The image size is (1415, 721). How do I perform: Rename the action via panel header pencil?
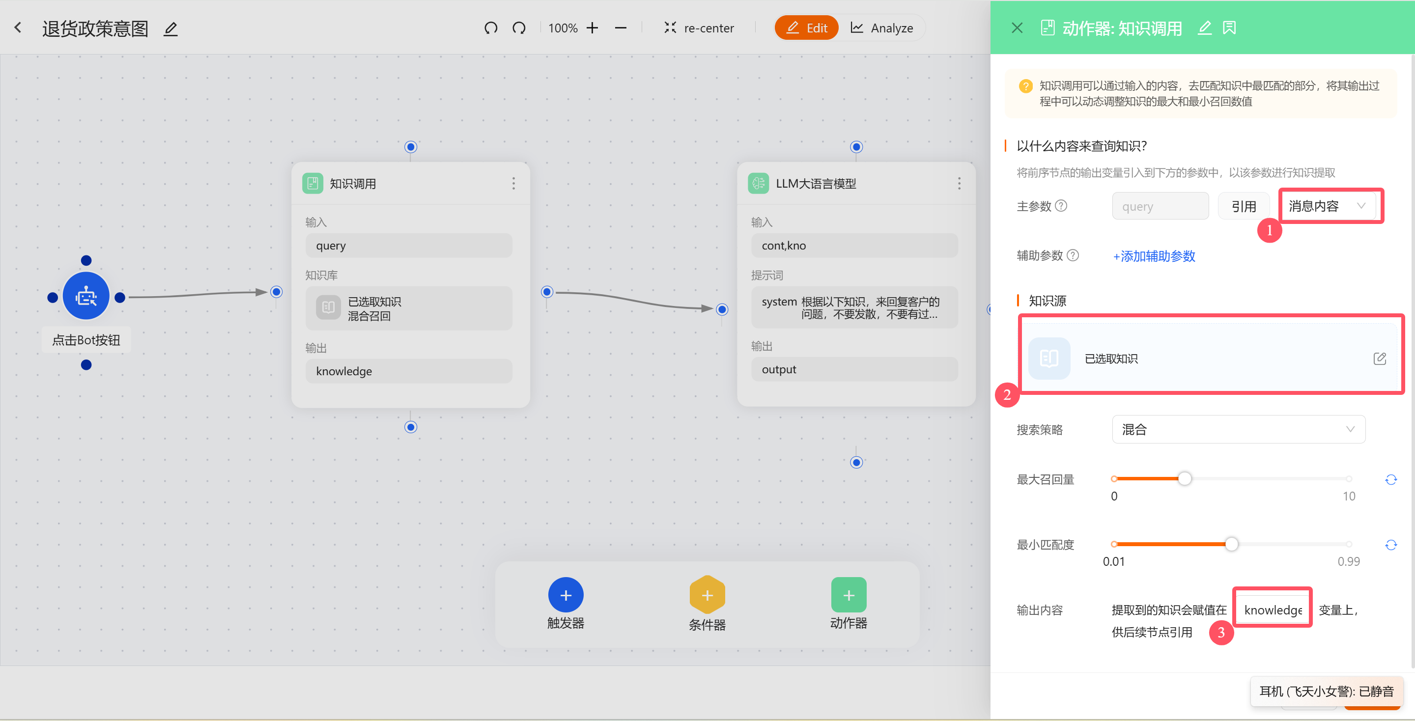coord(1205,28)
